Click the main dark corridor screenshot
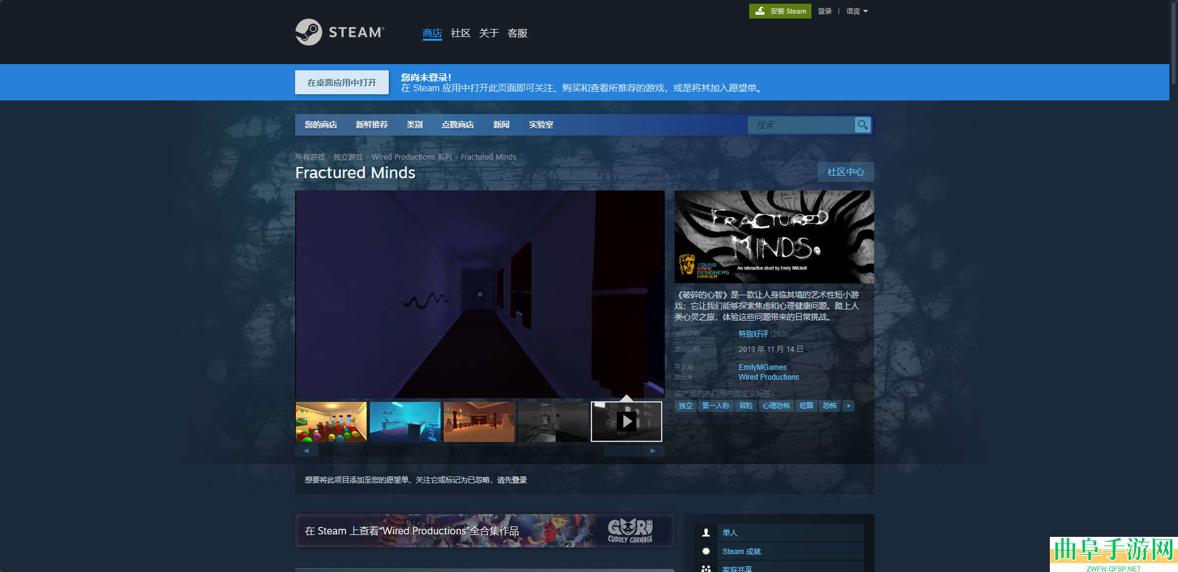The image size is (1178, 572). 480,294
